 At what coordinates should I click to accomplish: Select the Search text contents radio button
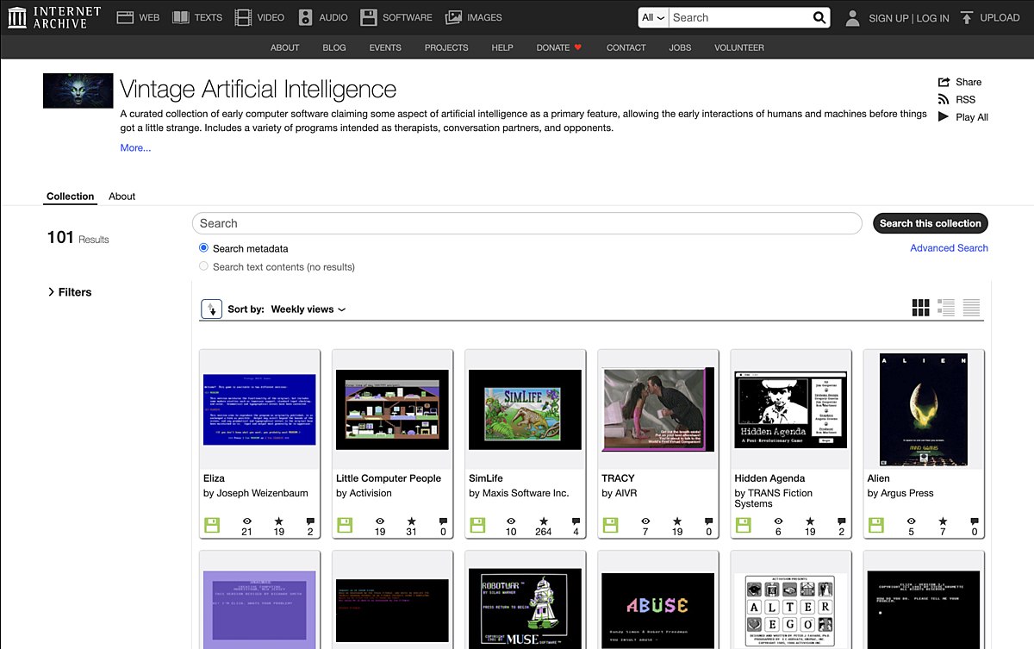[x=204, y=266]
